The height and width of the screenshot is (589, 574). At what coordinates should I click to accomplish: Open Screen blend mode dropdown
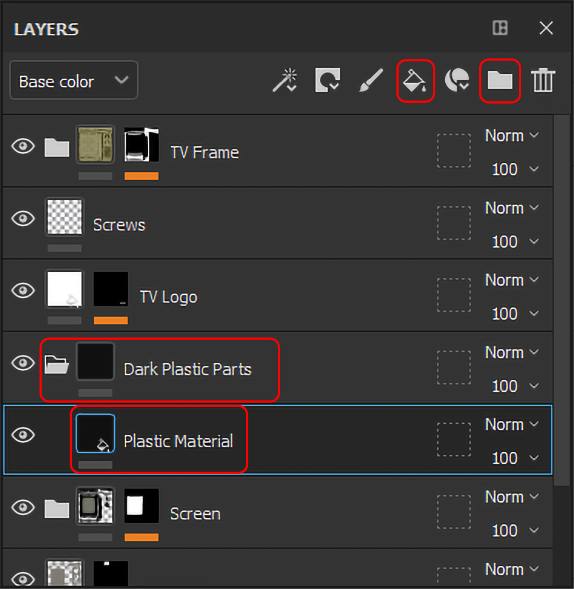pyautogui.click(x=512, y=497)
